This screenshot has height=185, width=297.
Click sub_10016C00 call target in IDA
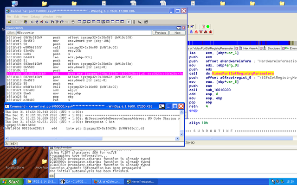tap(218, 90)
